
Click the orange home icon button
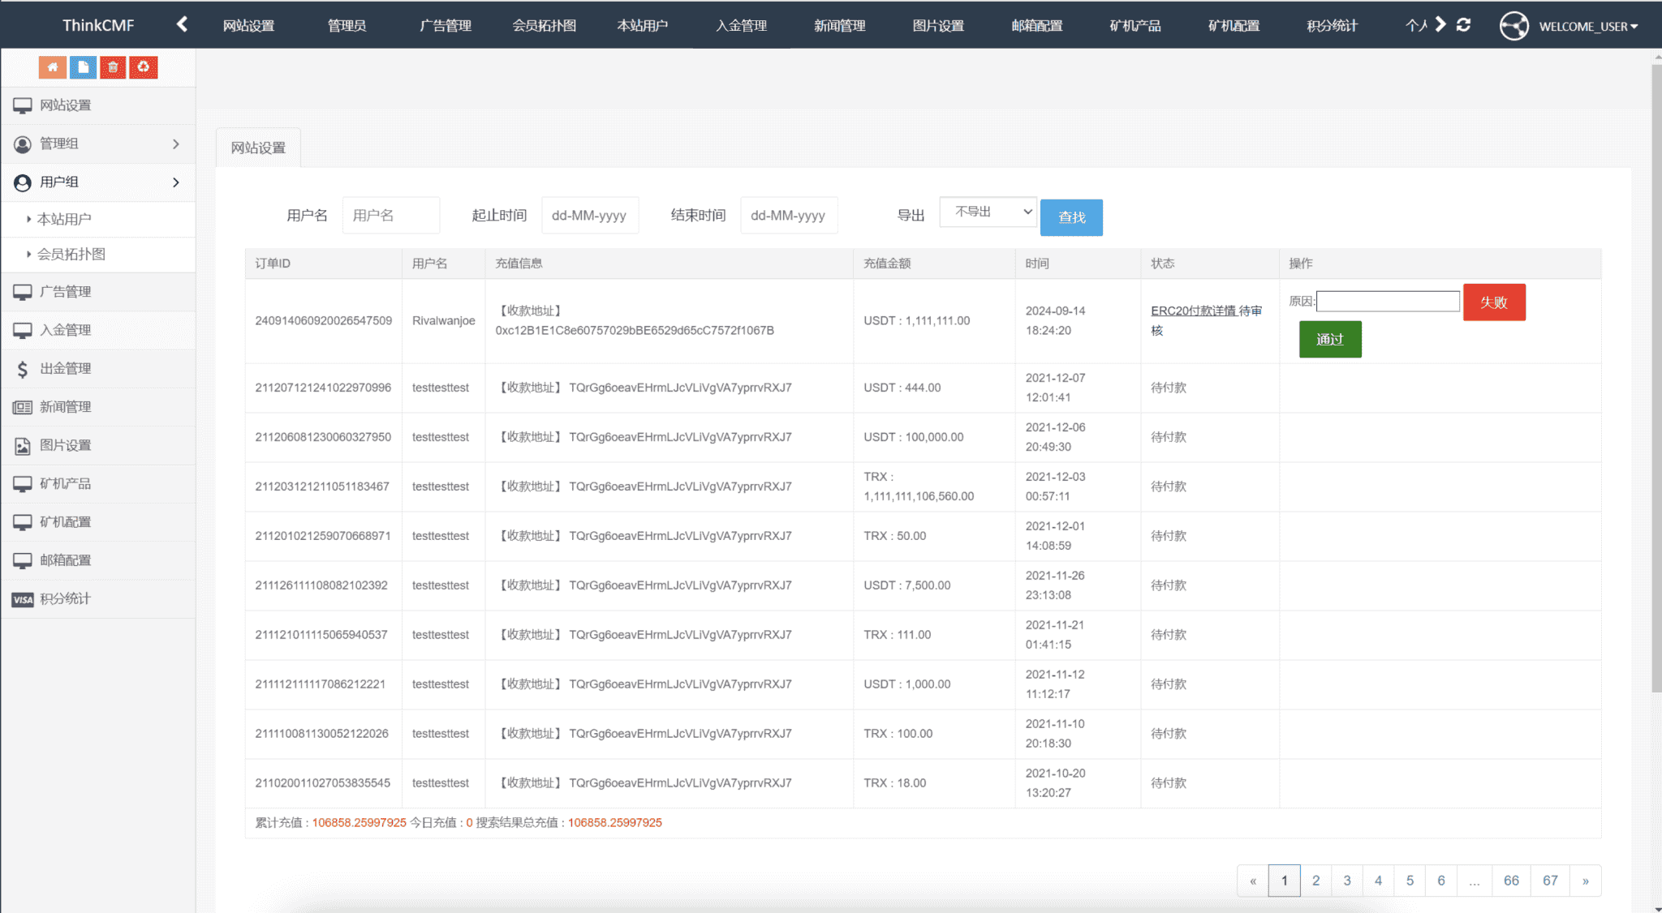click(52, 67)
